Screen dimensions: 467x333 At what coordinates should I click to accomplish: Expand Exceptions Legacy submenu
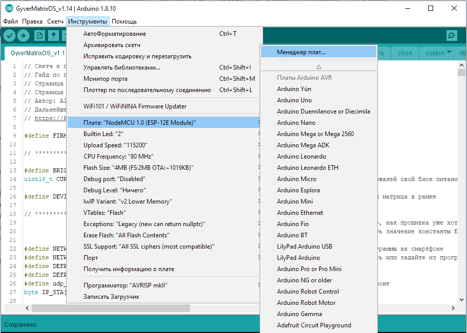[x=164, y=224]
